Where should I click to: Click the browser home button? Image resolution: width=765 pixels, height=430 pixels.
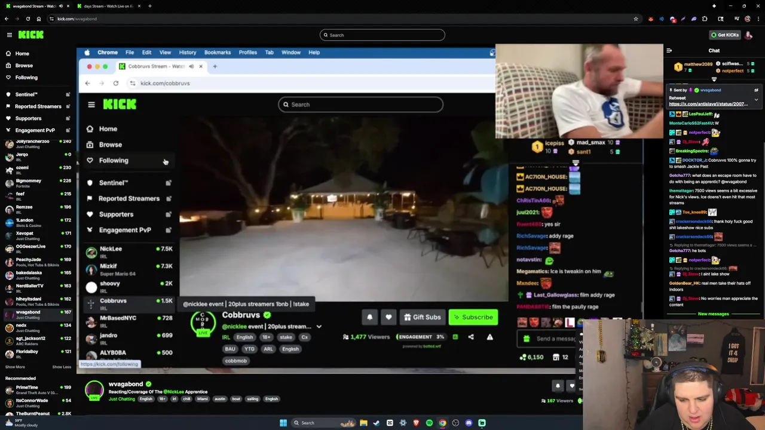(x=39, y=19)
